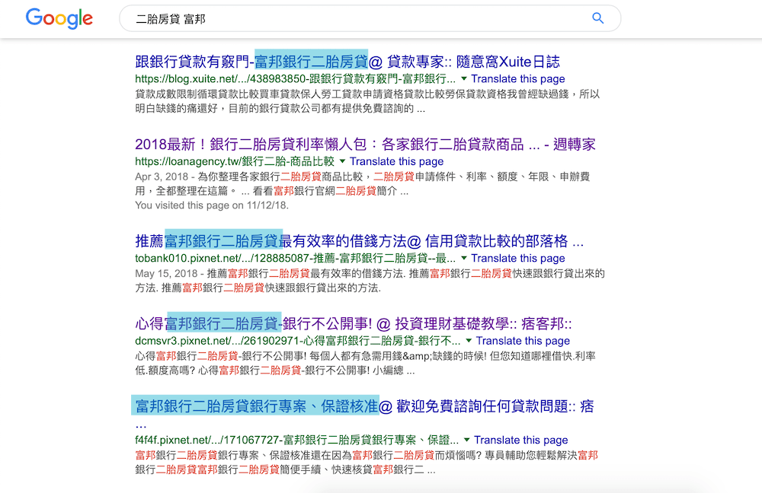Expand dropdown arrow next to blog.xuite.net URL
This screenshot has height=493, width=762.
[x=464, y=78]
